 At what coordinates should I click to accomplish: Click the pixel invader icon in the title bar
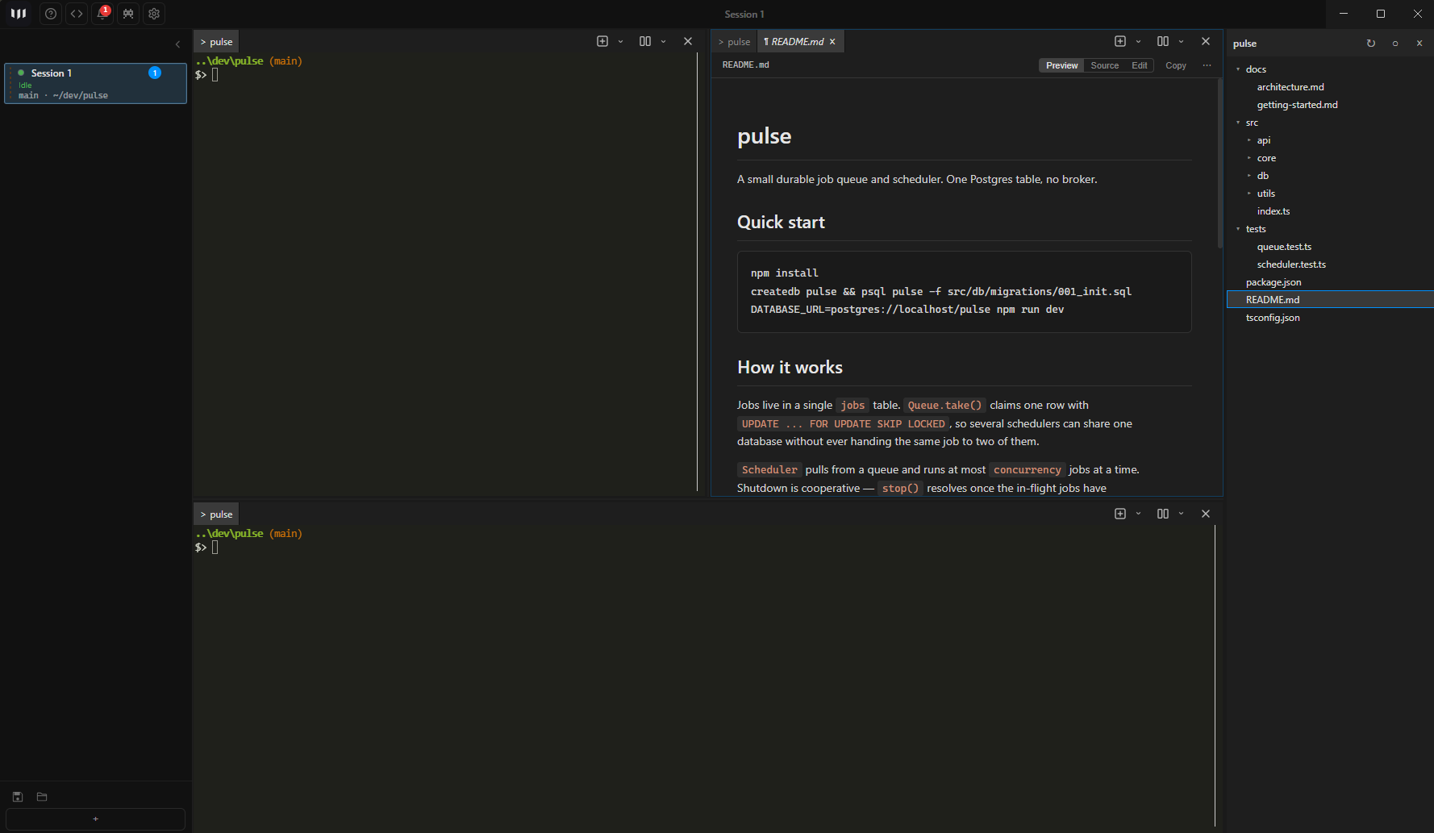(128, 14)
